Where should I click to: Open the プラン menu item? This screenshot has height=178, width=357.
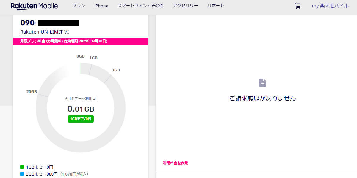(78, 5)
